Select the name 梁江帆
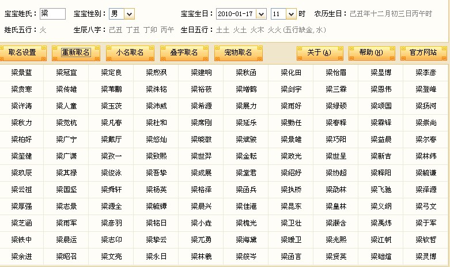This screenshot has height=267, width=450. coord(381,240)
